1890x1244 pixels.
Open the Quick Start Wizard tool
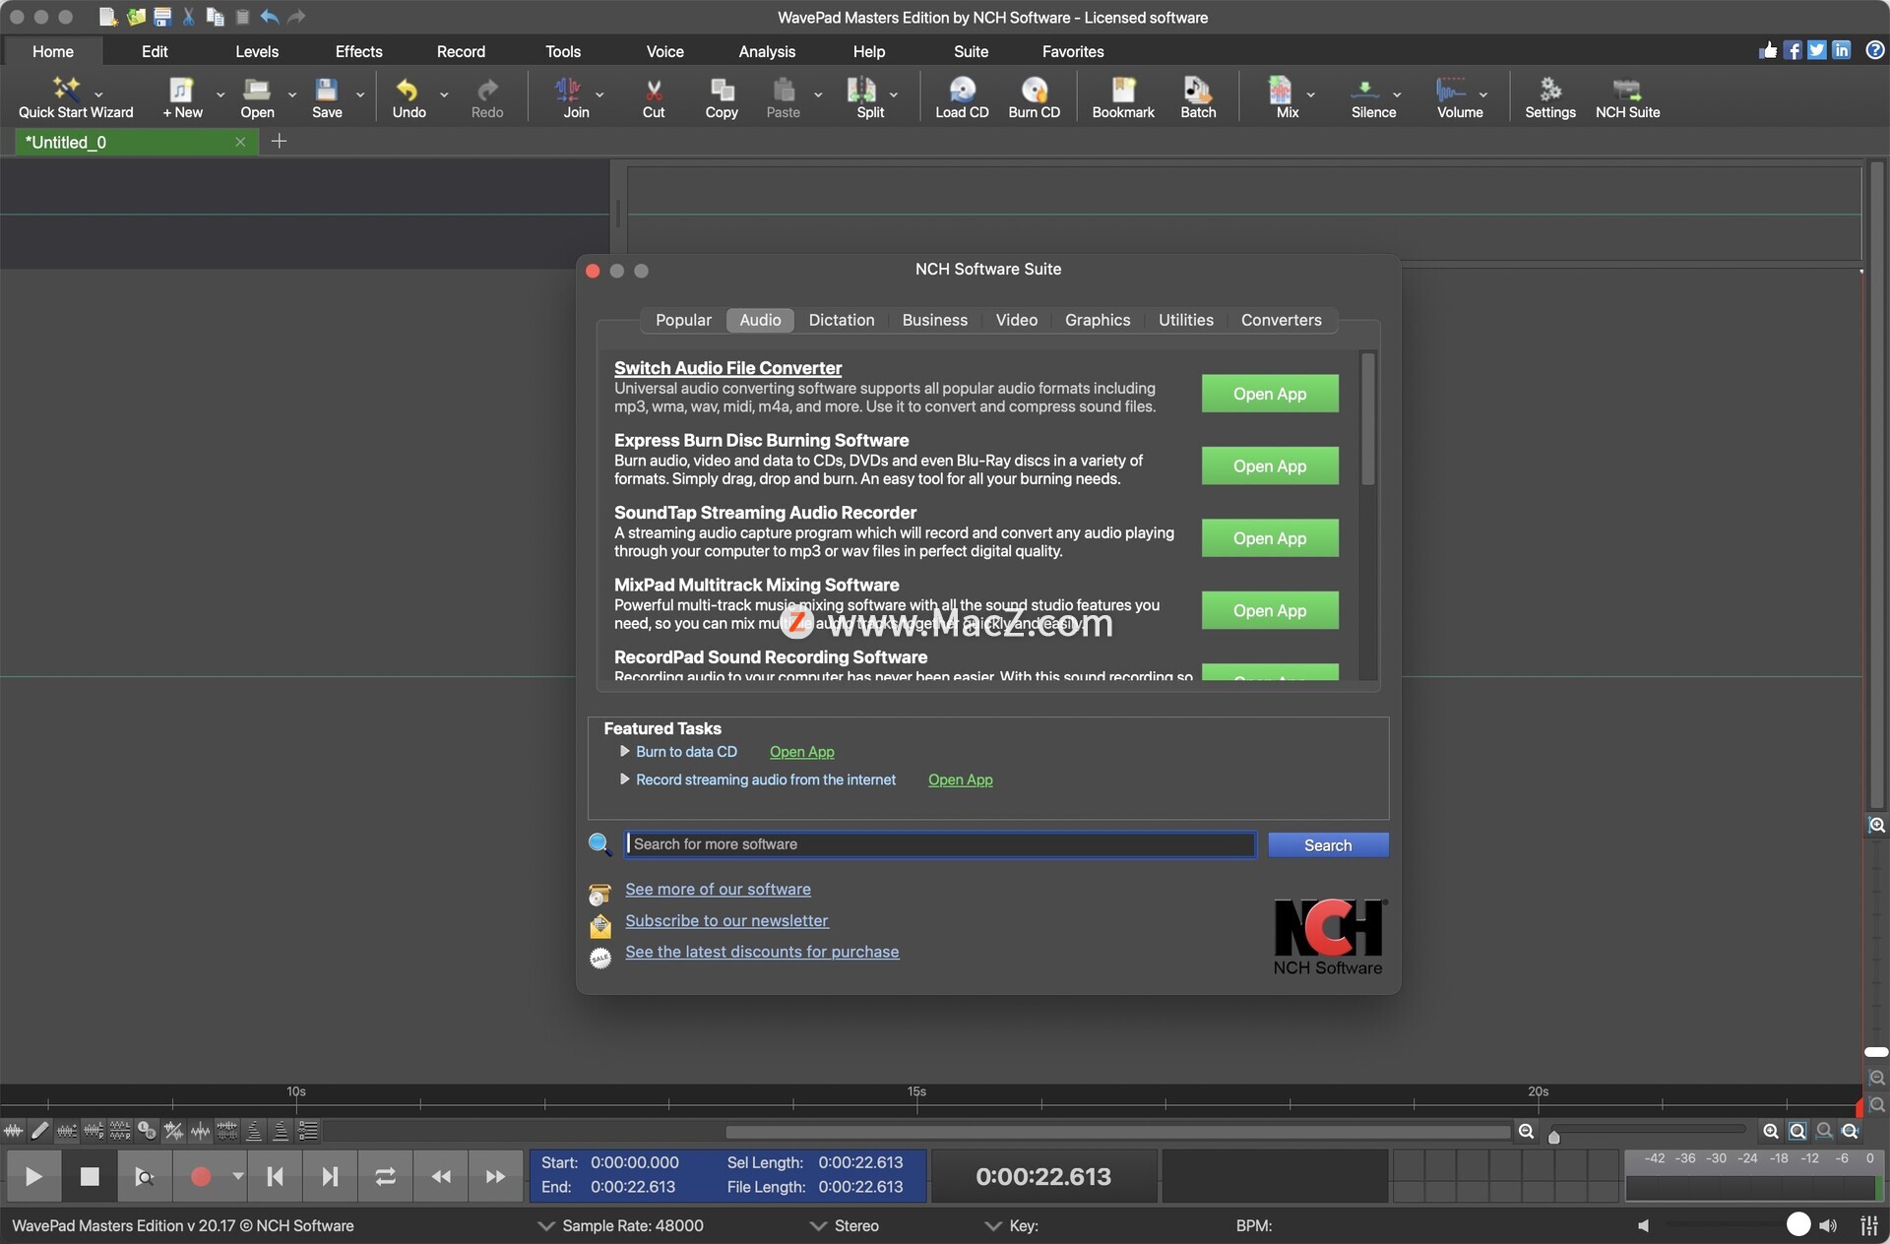point(66,97)
